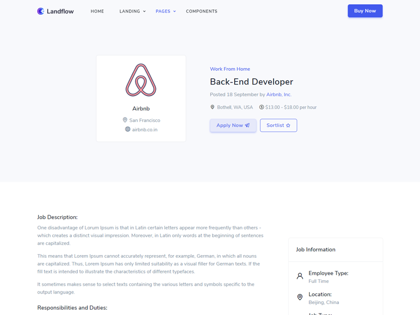Click the San Francisco map pin icon
Viewport: 420px width, 315px height.
[x=125, y=120]
